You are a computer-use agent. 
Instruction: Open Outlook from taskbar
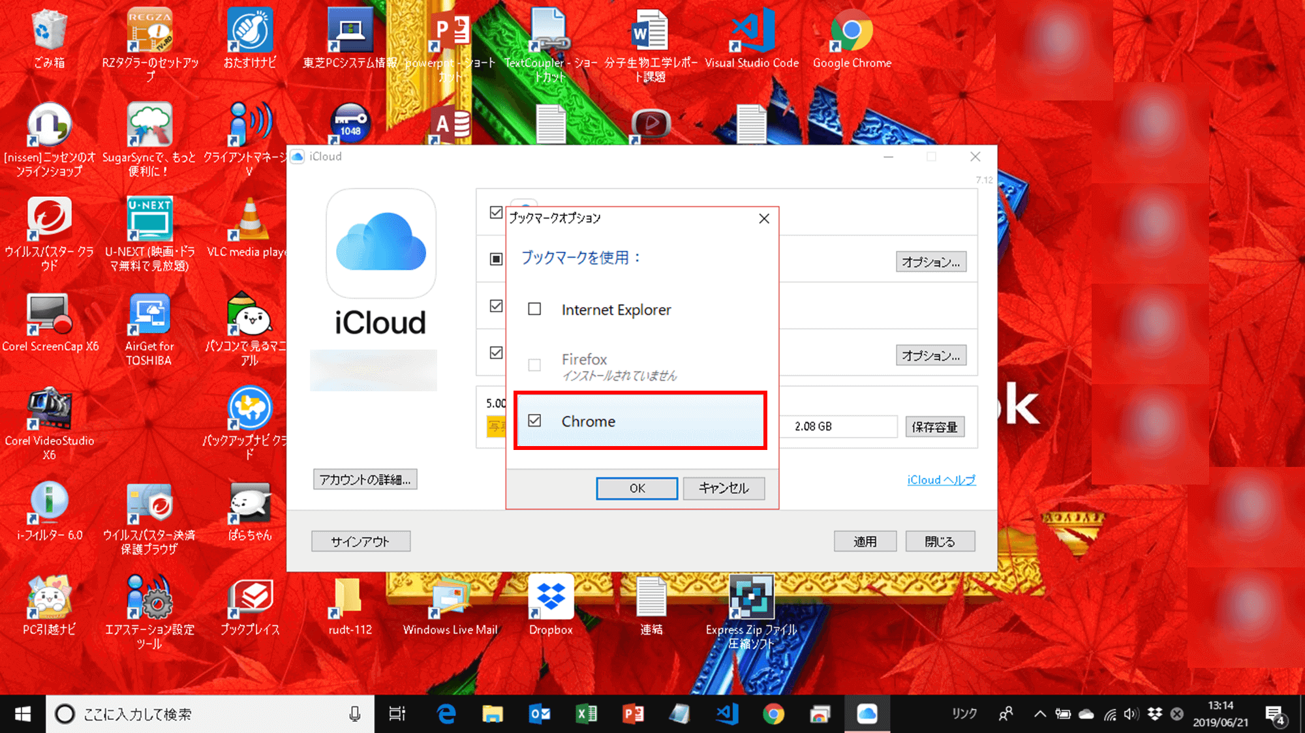point(540,714)
